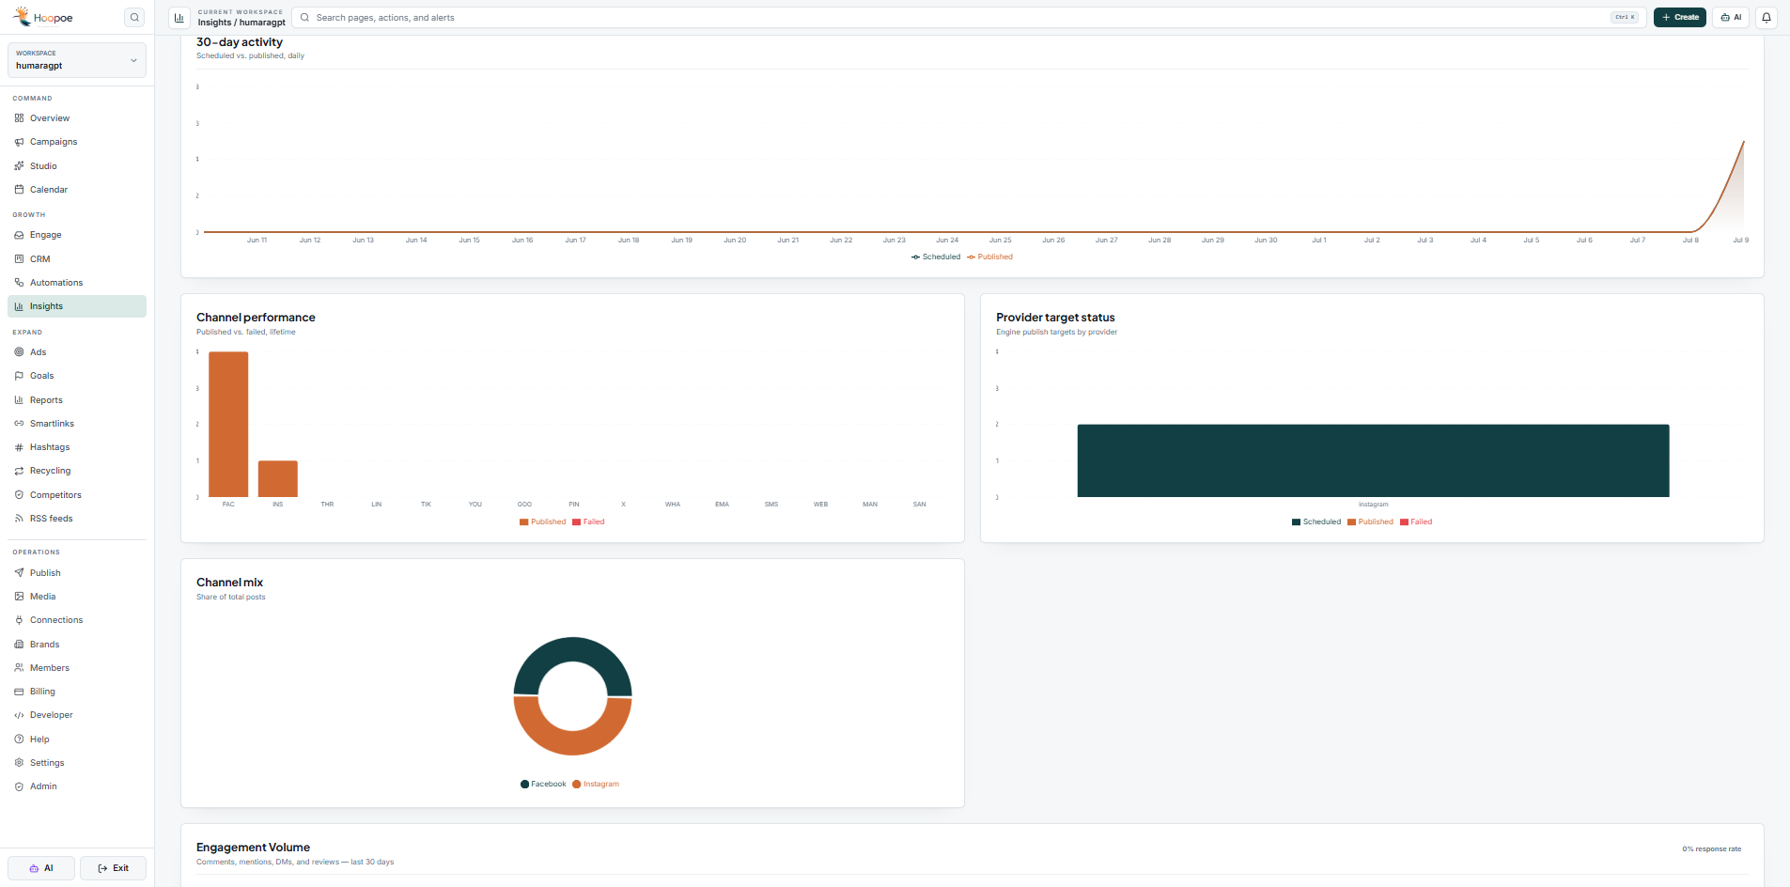Click the Ctrl K shortcut badge
This screenshot has width=1790, height=887.
(1625, 17)
